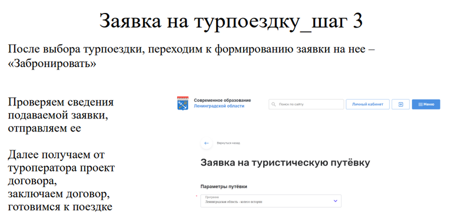
Task: Click the Leningrad region coat of arms logo
Action: [183, 103]
